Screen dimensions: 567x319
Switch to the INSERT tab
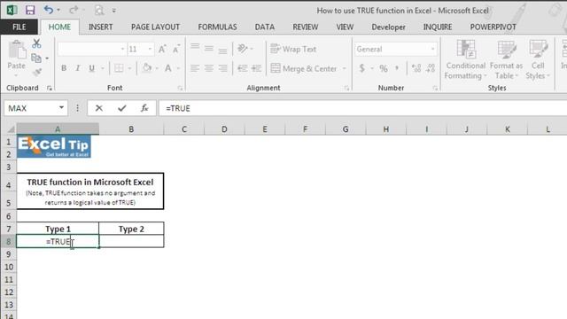click(100, 27)
